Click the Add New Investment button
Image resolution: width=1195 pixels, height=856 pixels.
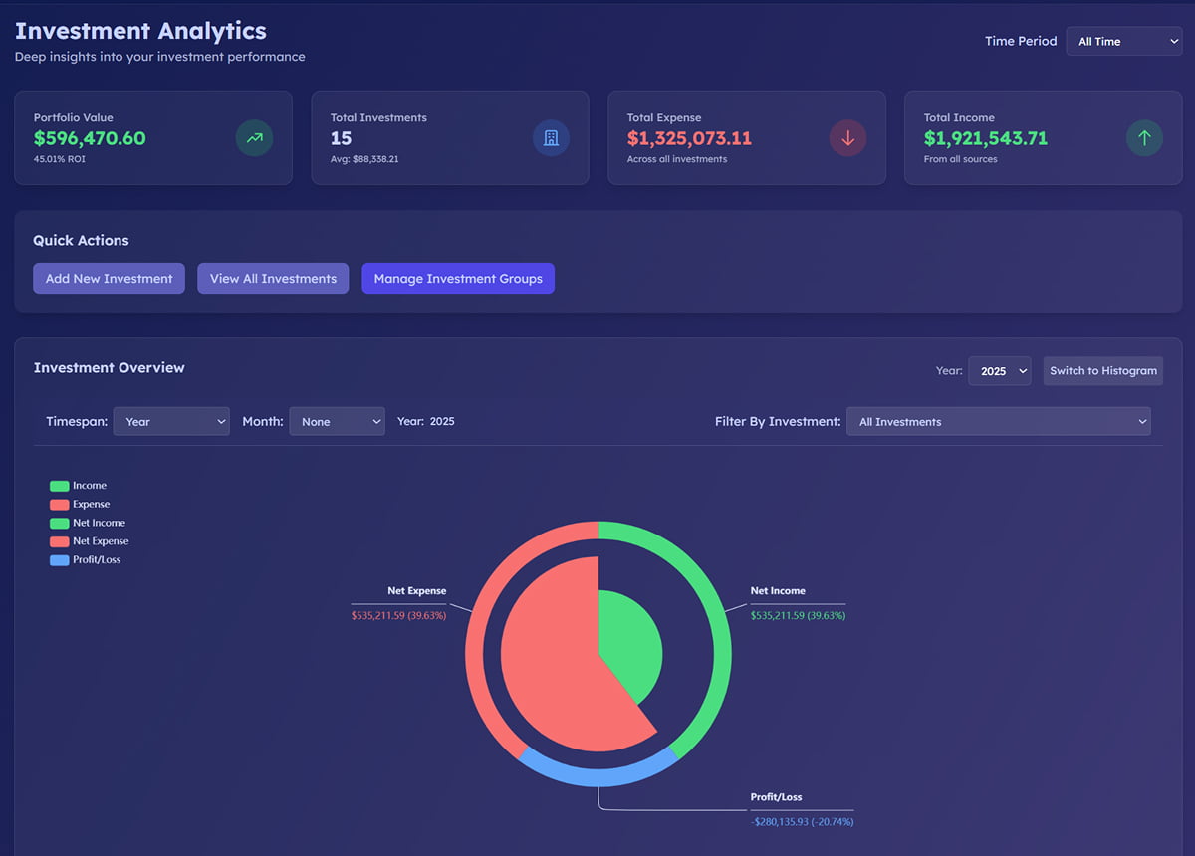[x=109, y=279]
